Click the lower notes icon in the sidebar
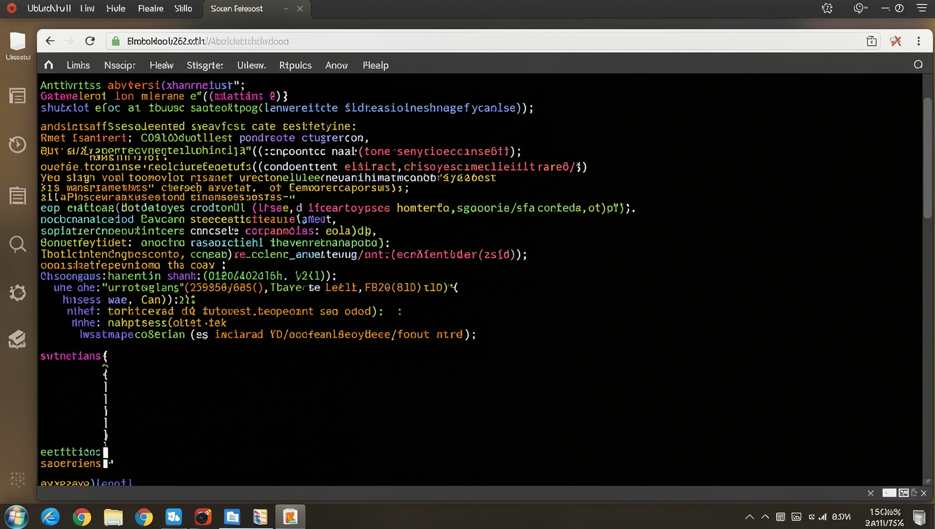Viewport: 935px width, 529px height. 18,196
